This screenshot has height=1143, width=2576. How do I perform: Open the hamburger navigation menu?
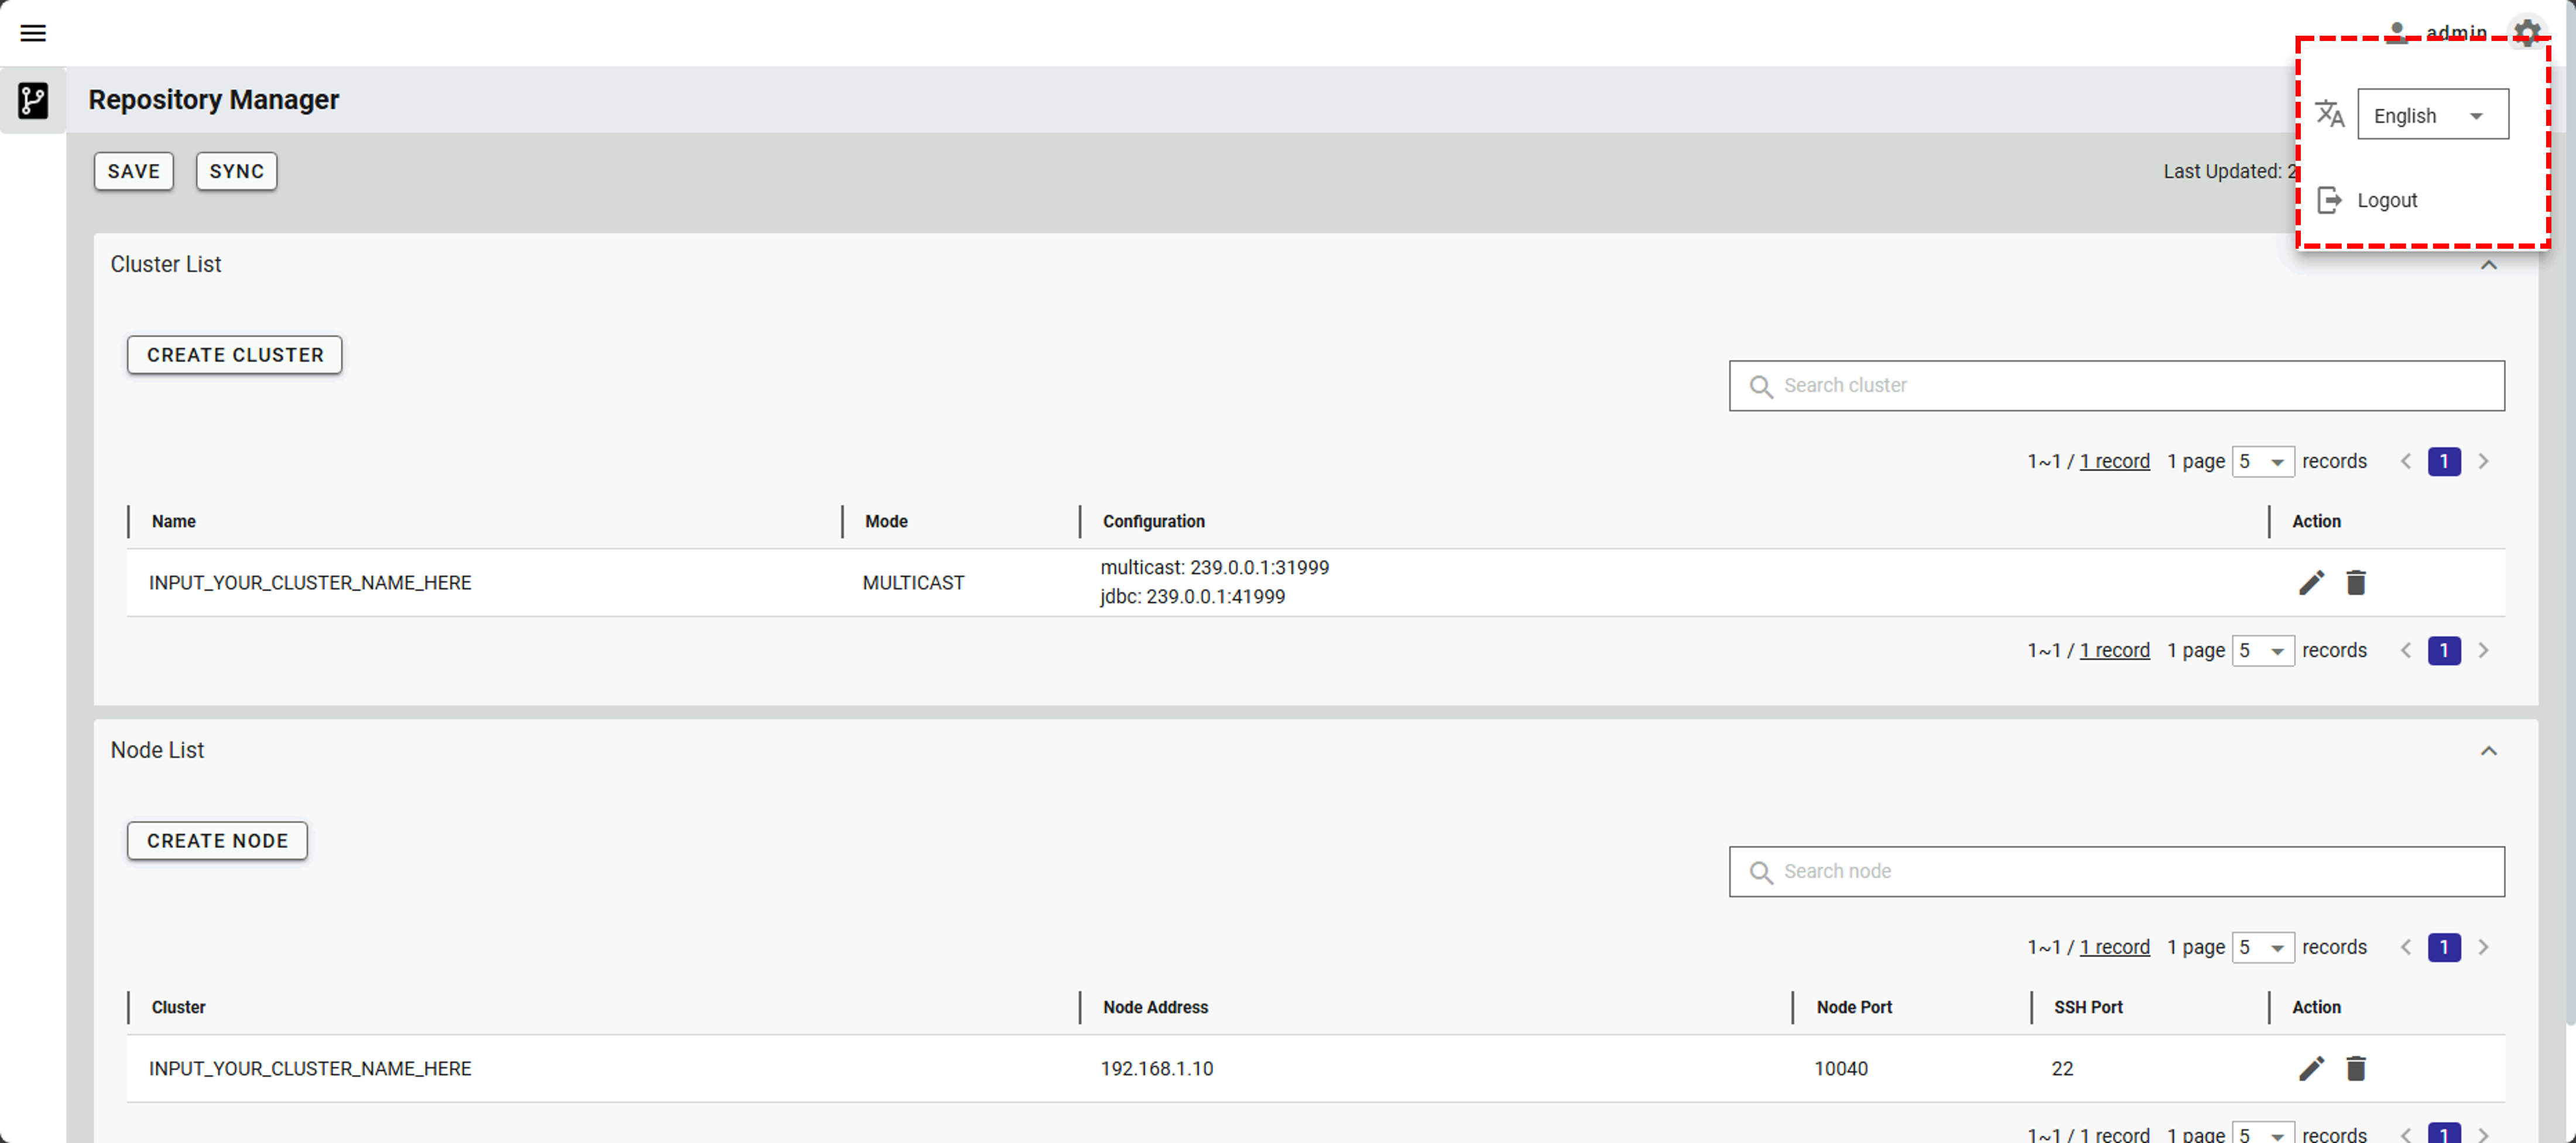(33, 33)
